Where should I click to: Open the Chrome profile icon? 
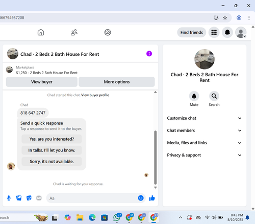click(239, 17)
